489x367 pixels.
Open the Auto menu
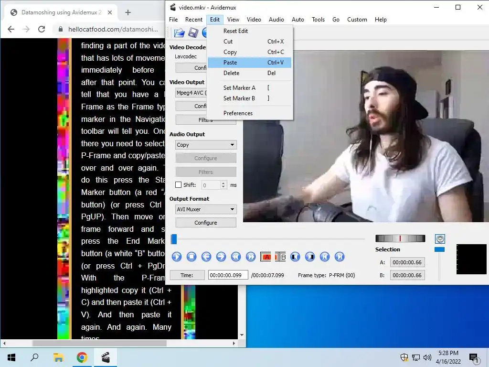pos(298,19)
